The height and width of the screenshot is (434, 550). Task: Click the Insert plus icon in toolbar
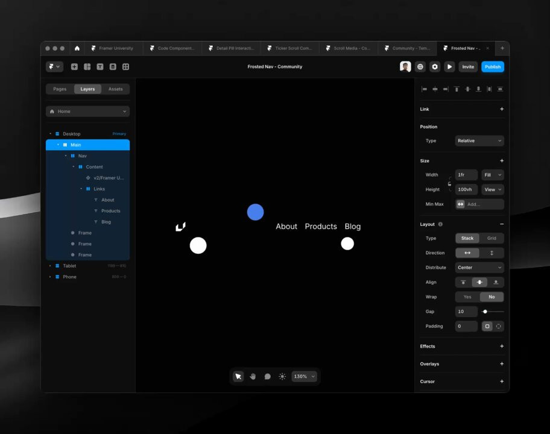point(74,67)
